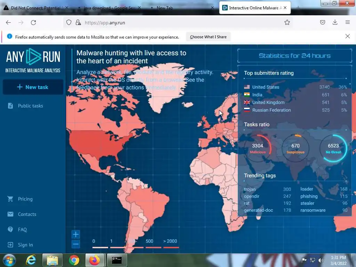Start a New task
Screen dimensions: 356x267
click(33, 87)
